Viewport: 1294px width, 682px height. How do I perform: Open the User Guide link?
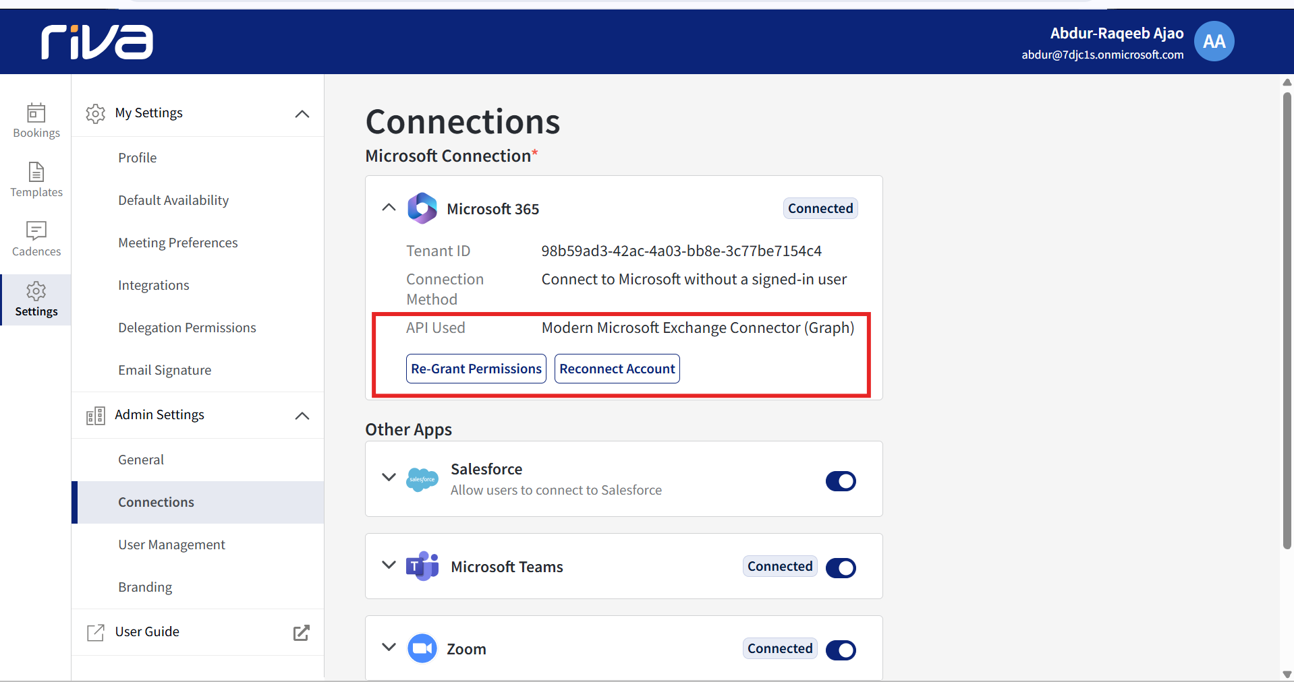pyautogui.click(x=147, y=631)
